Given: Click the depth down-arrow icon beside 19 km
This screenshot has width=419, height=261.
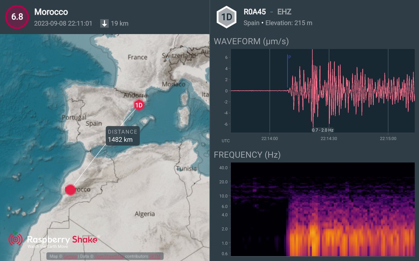Looking at the screenshot, I should (104, 24).
